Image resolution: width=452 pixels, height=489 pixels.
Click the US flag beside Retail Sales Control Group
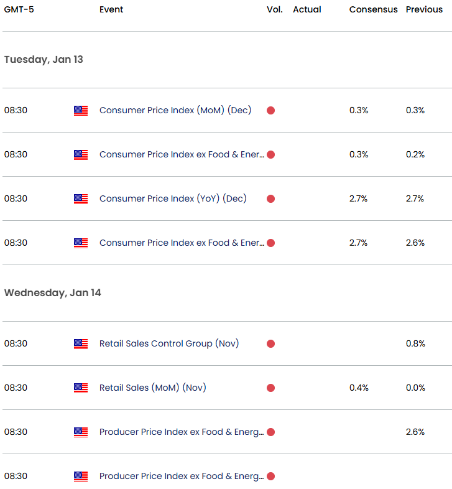click(x=81, y=344)
